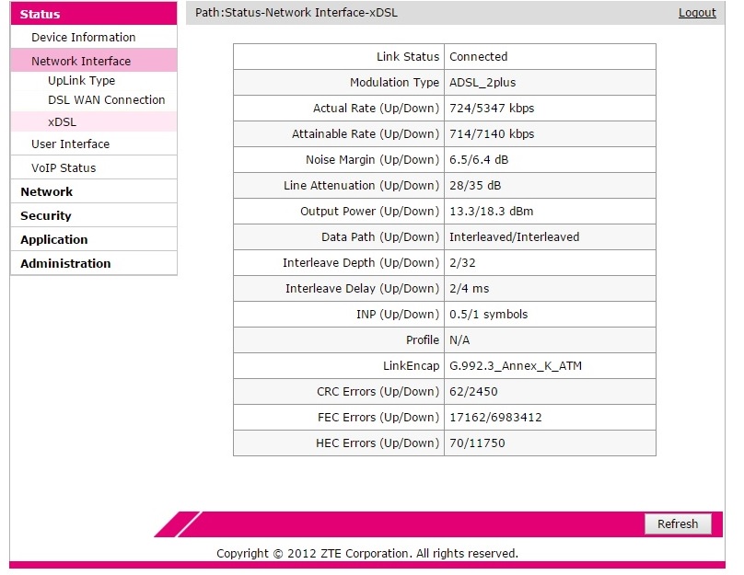The height and width of the screenshot is (575, 744).
Task: Click the Path breadcrumb text in header
Action: (296, 13)
